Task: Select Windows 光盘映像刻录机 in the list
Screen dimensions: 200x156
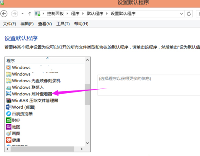Action: pos(36,81)
